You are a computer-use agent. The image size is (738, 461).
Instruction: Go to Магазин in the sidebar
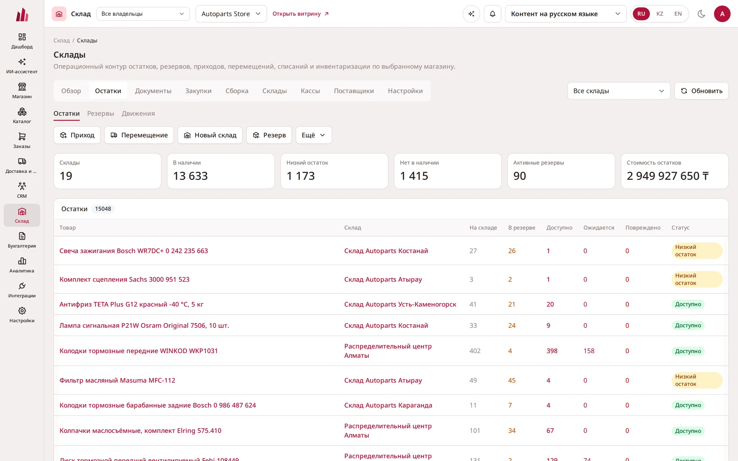tap(22, 91)
